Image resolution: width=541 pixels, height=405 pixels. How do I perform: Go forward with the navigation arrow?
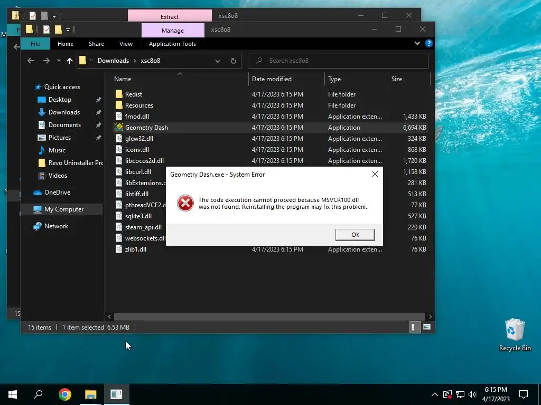point(46,61)
